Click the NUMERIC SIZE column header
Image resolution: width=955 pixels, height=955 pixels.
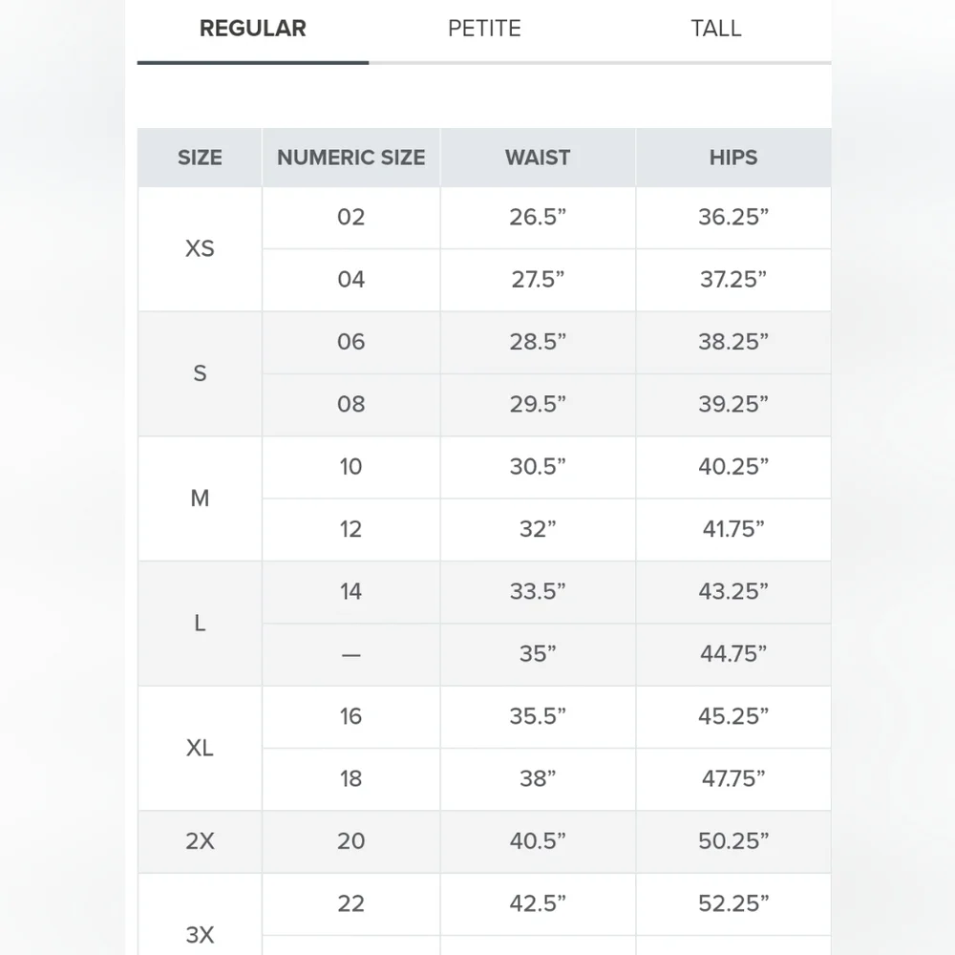[350, 158]
